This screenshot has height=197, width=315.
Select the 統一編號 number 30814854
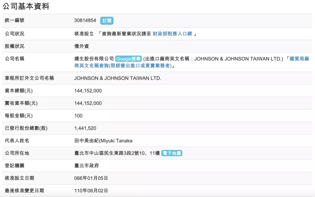pos(85,20)
